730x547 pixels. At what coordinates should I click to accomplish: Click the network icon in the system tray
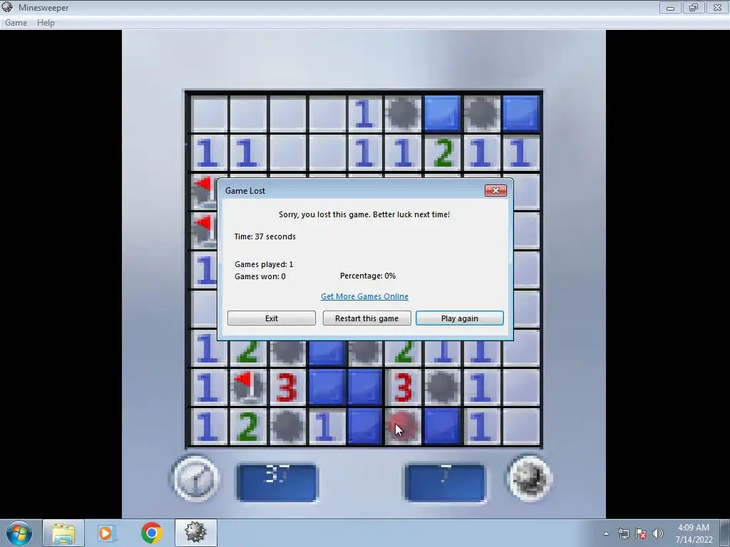[623, 534]
